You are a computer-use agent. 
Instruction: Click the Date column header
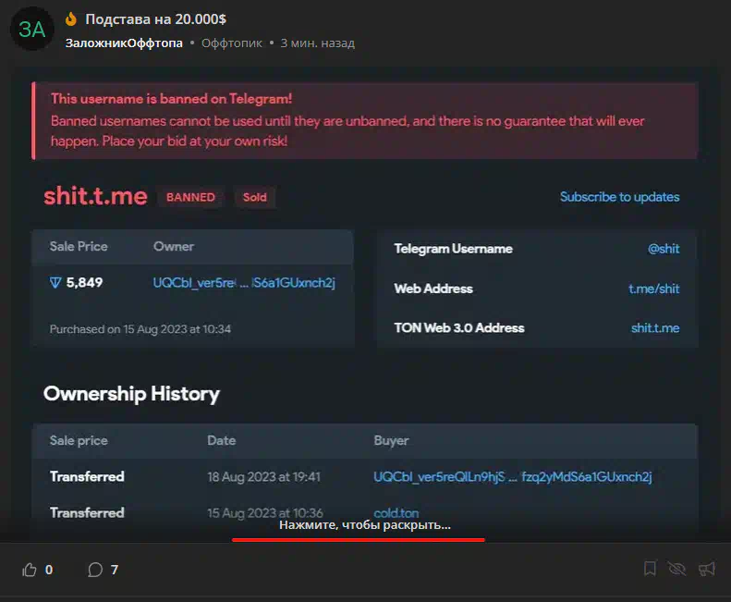(222, 440)
